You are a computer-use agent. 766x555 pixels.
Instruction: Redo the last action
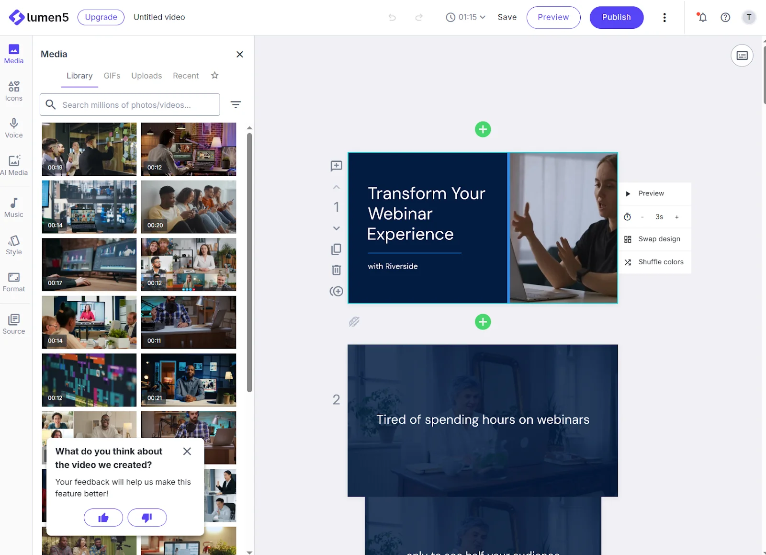point(419,17)
